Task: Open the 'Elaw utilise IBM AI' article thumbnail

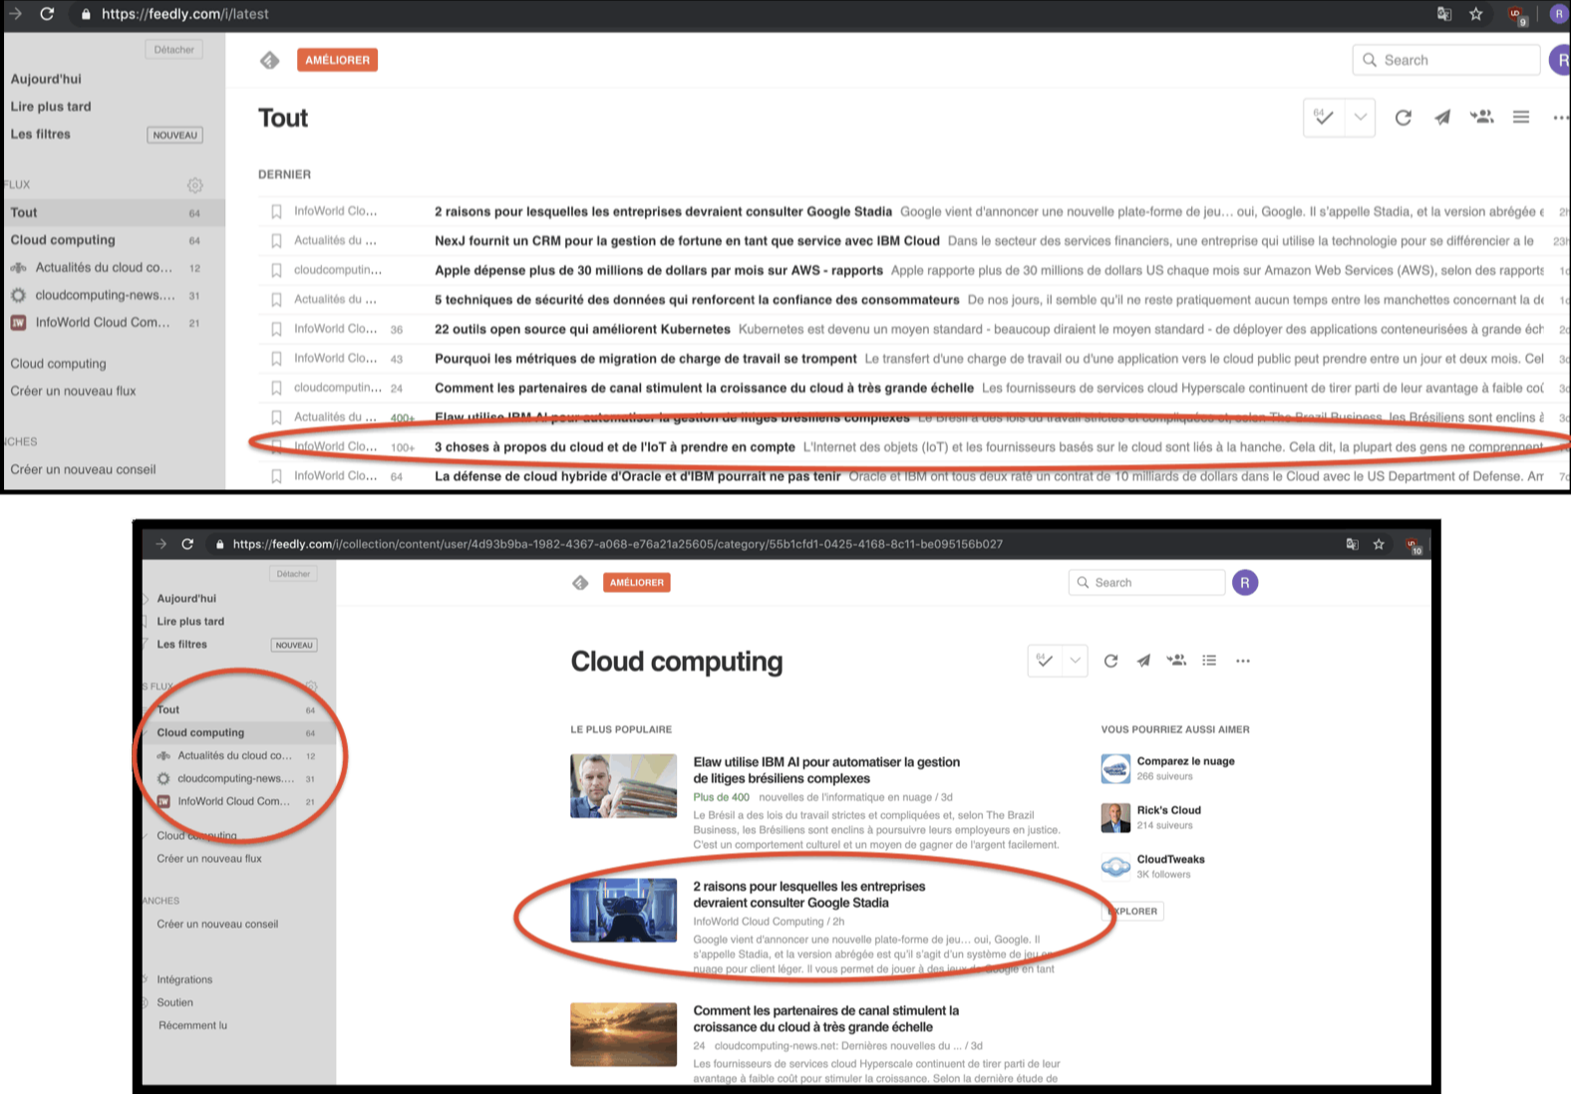Action: [x=623, y=786]
